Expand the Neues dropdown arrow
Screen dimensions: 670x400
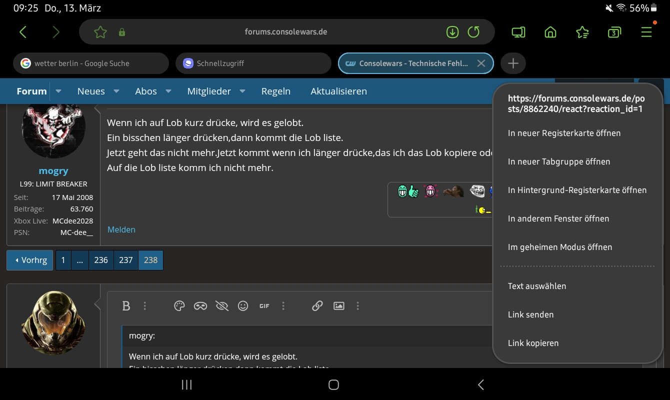tap(116, 91)
